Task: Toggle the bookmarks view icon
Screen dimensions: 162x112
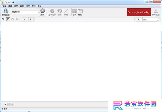Action: 8,19
